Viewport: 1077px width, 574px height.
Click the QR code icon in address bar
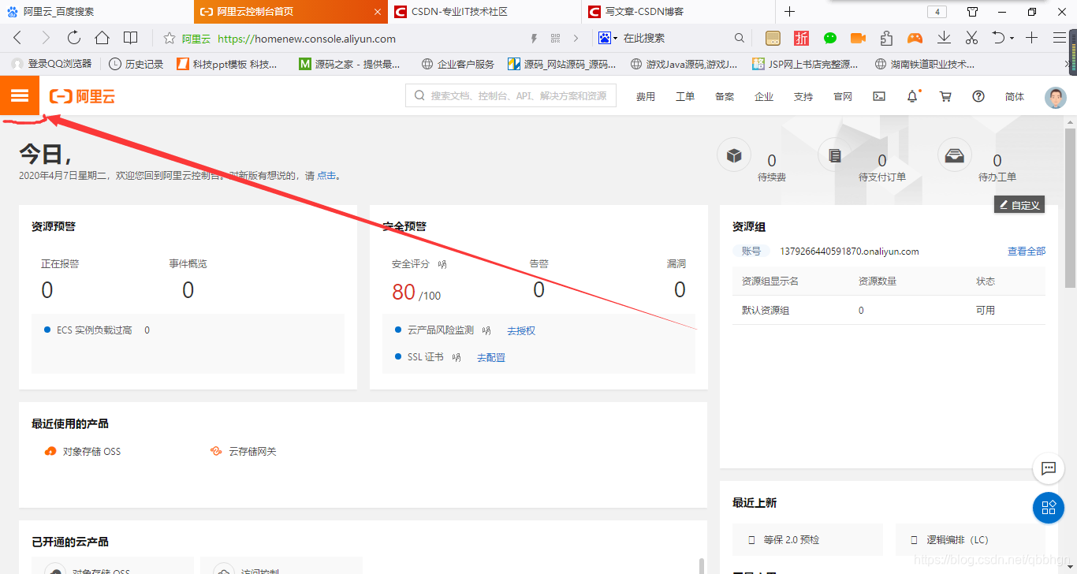pyautogui.click(x=555, y=38)
